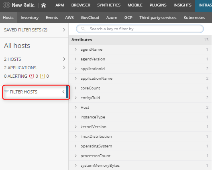212x170 pixels.
Task: Click the entityGuid label
Action: pyautogui.click(x=90, y=97)
